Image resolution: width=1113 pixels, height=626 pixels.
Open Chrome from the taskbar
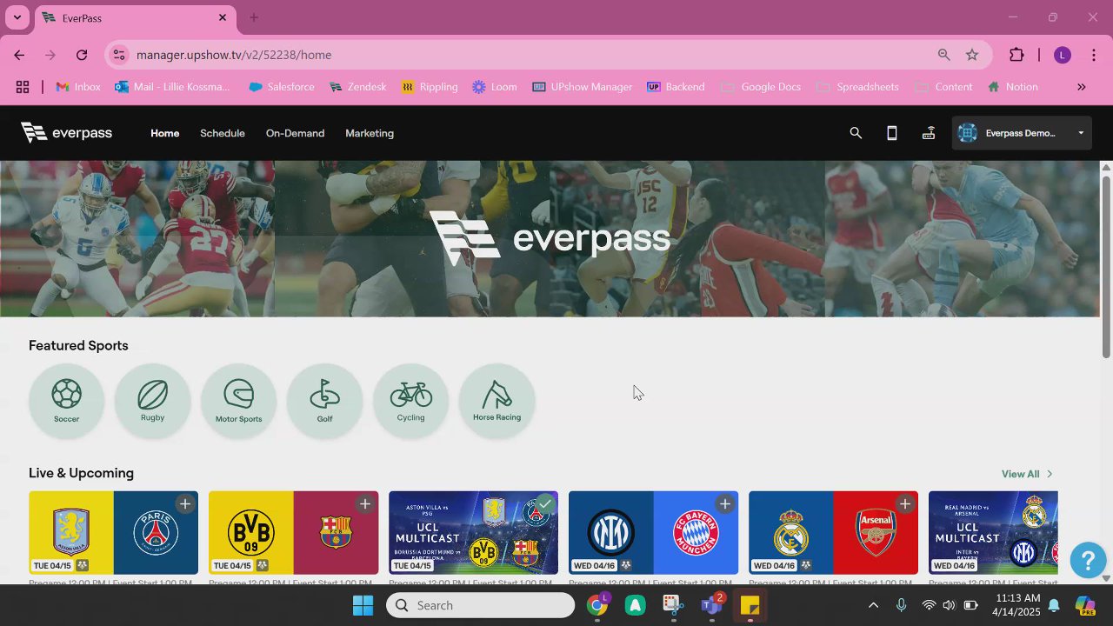[597, 605]
